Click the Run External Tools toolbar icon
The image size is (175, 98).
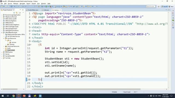coord(50,7)
